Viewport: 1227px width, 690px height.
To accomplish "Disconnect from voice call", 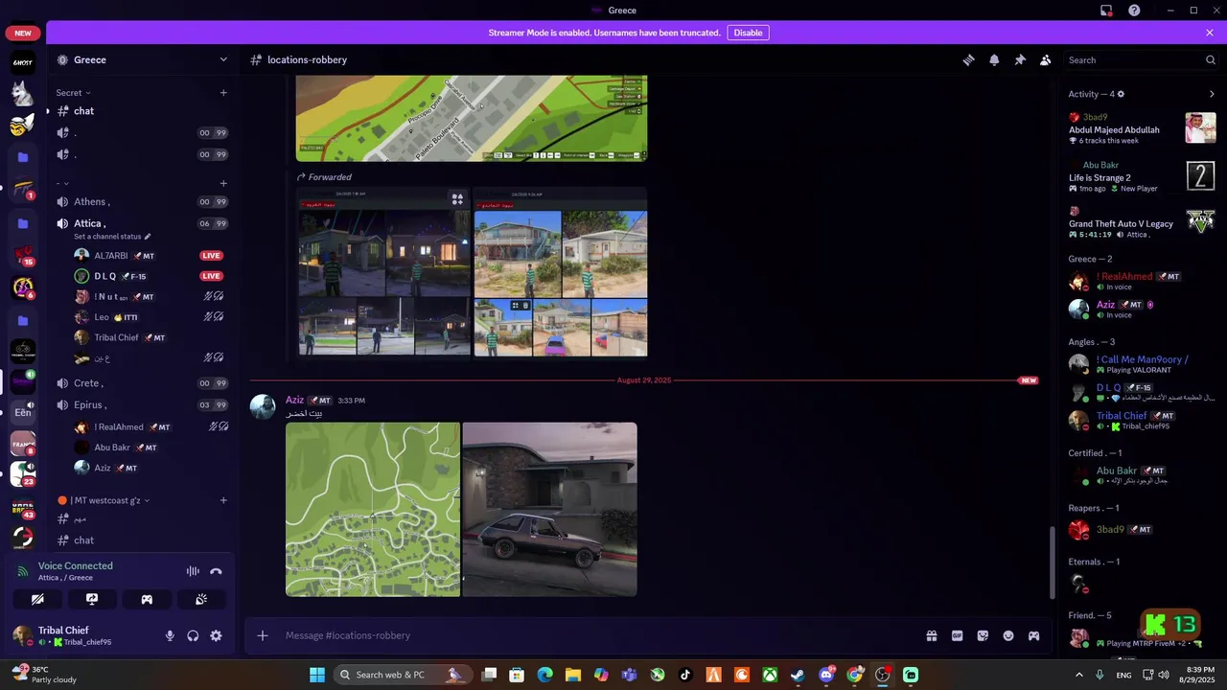I will [x=216, y=571].
